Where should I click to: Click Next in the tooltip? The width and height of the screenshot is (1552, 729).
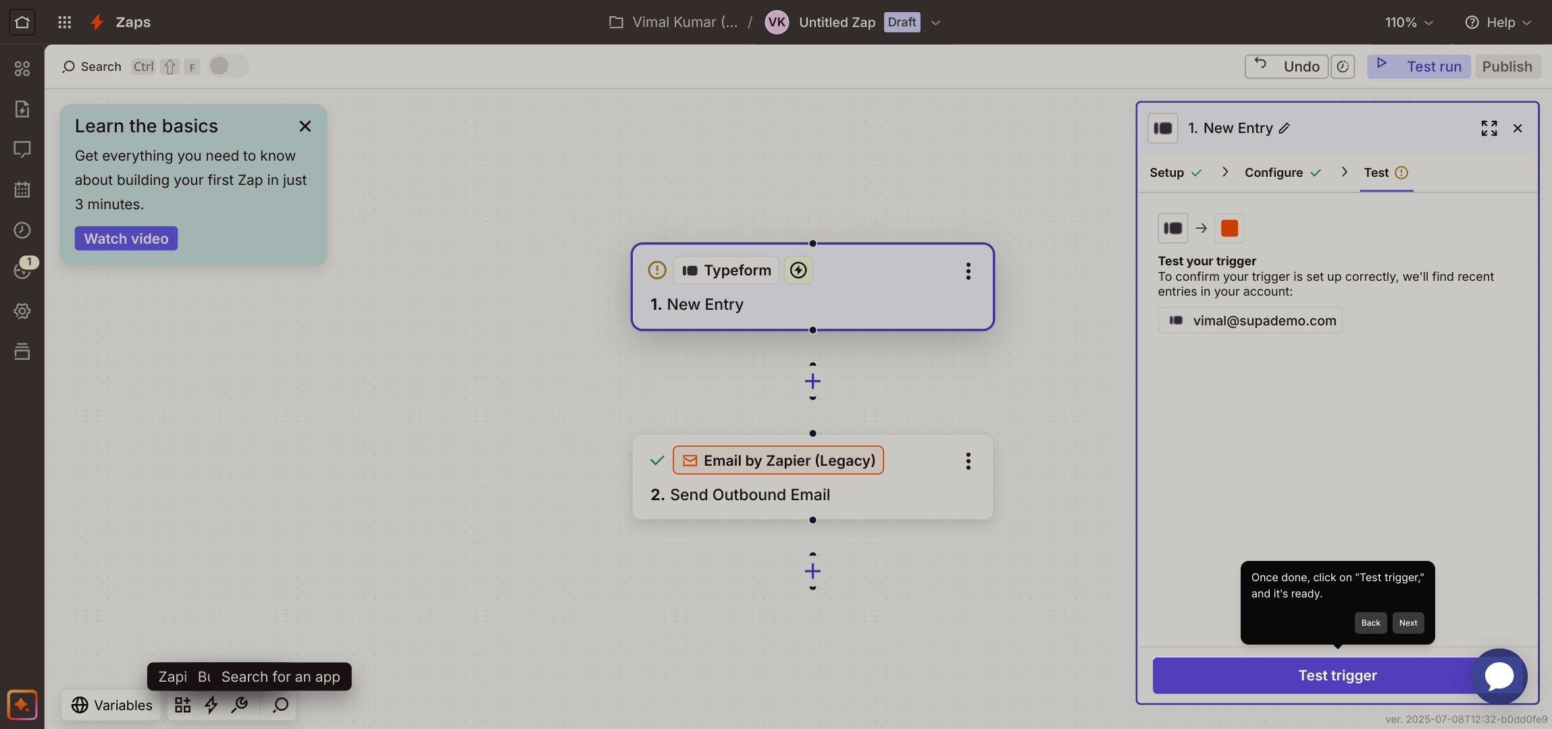[x=1408, y=623]
